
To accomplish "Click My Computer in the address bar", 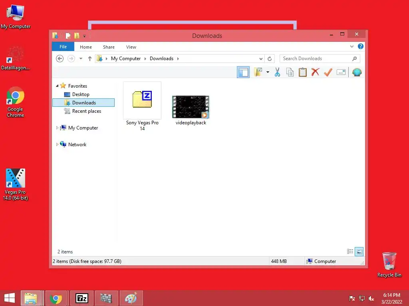I will [x=126, y=59].
